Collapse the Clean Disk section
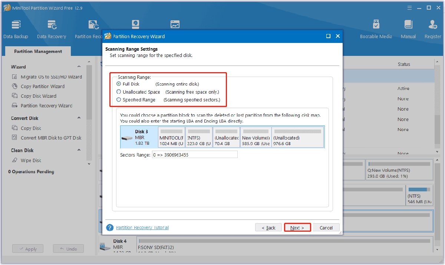 coord(79,150)
